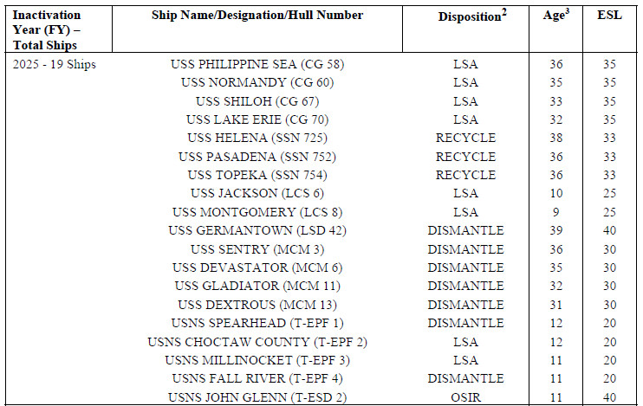Click USS MONTGOMERY (LCS 8) entry
This screenshot has width=643, height=406.
257,212
